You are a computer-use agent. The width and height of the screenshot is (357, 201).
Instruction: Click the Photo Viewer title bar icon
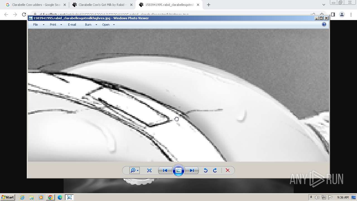[30, 18]
